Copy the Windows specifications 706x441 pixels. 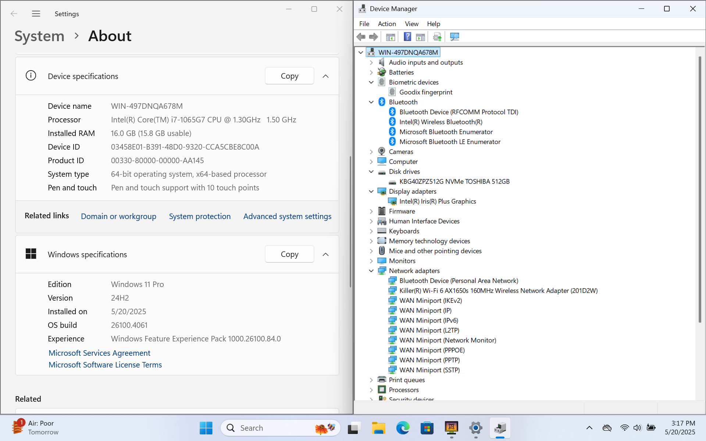click(289, 254)
